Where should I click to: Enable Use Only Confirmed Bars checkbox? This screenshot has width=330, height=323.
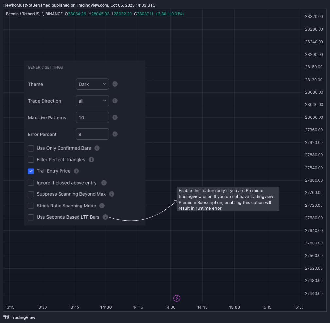pyautogui.click(x=31, y=148)
